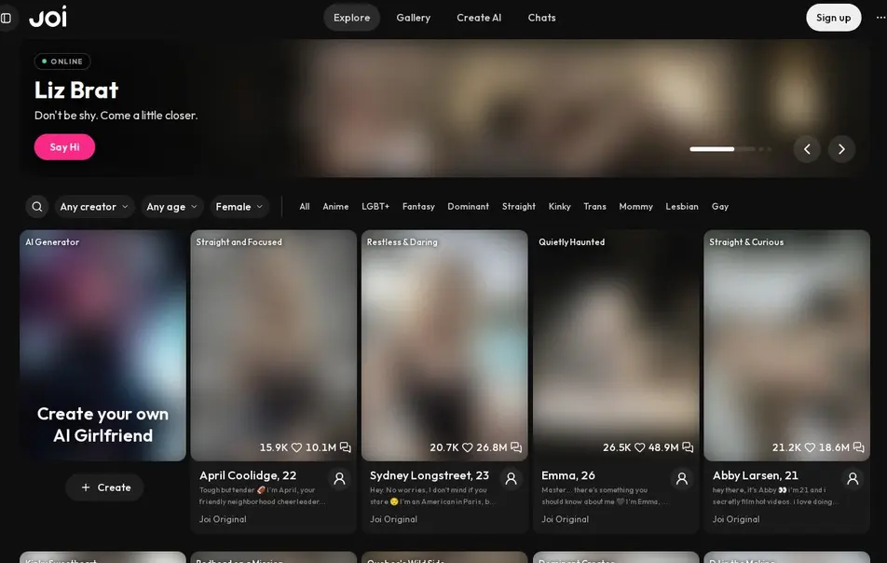Screen dimensions: 887x563
Task: Filter by the Lesbian category
Action: 682,207
